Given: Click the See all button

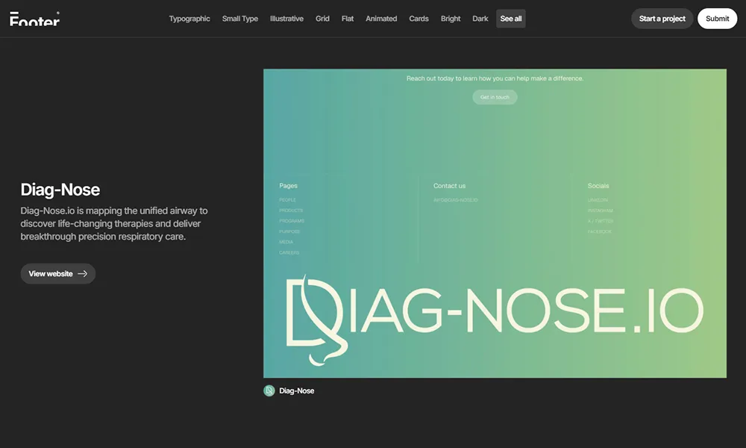Looking at the screenshot, I should (x=511, y=19).
